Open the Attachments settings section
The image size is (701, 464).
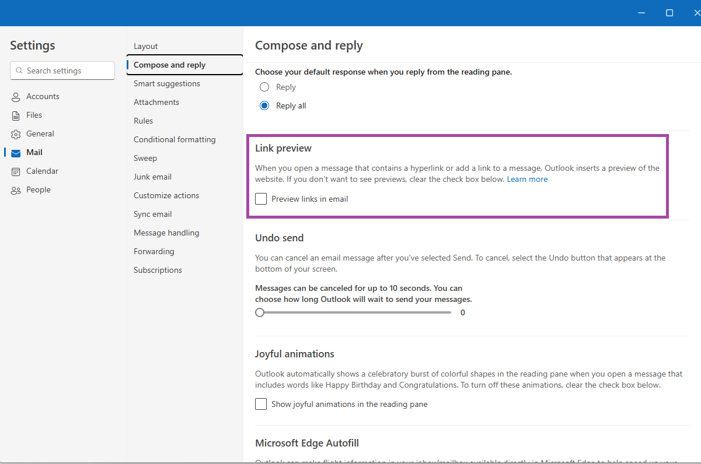(x=156, y=101)
